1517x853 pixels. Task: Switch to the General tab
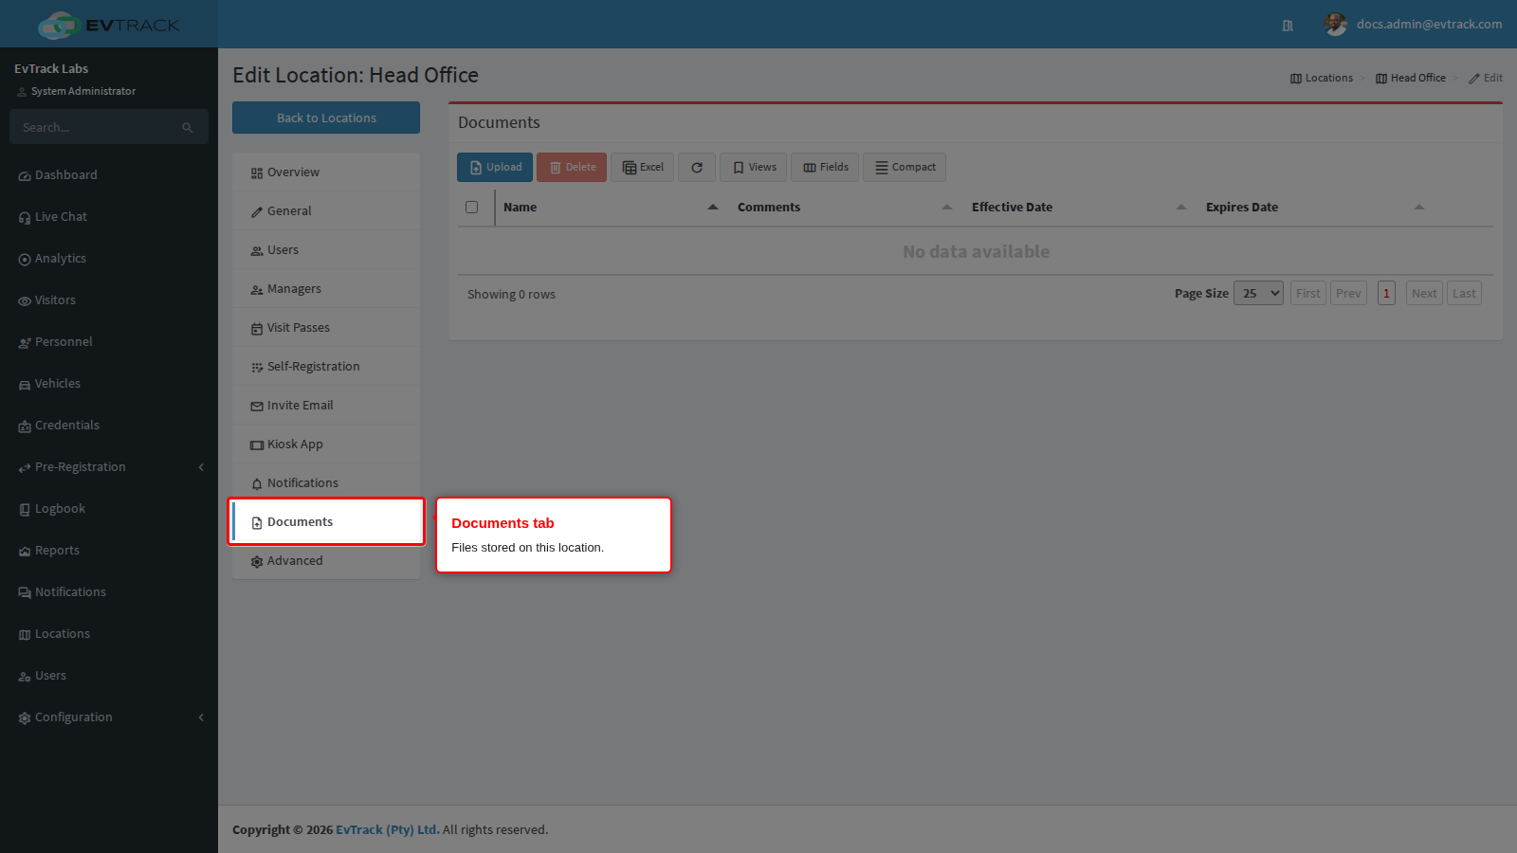pos(326,211)
